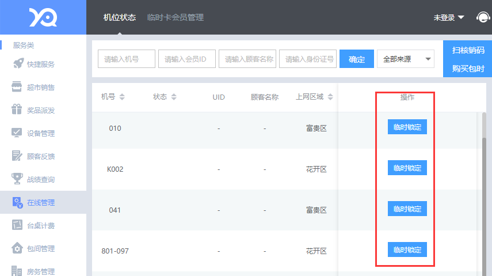
Task: Click 花开区 in the 801-097 row
Action: pos(316,251)
